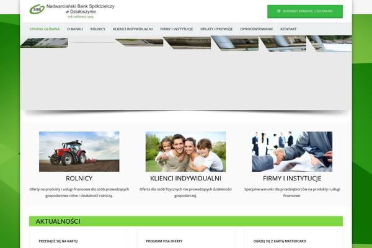
Task: Click the happy family image
Action: 186,151
